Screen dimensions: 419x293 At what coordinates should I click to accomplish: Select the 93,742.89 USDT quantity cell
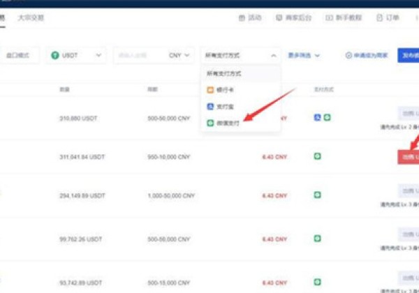pos(81,283)
